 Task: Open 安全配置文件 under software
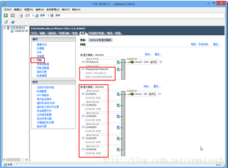pos(44,111)
